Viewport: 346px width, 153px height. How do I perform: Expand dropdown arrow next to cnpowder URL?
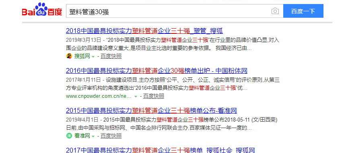[136, 96]
